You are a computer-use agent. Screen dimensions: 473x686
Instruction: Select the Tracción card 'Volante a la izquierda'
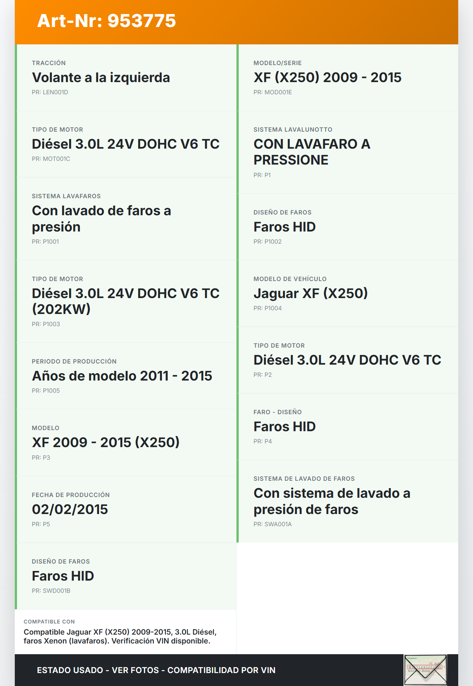point(101,78)
